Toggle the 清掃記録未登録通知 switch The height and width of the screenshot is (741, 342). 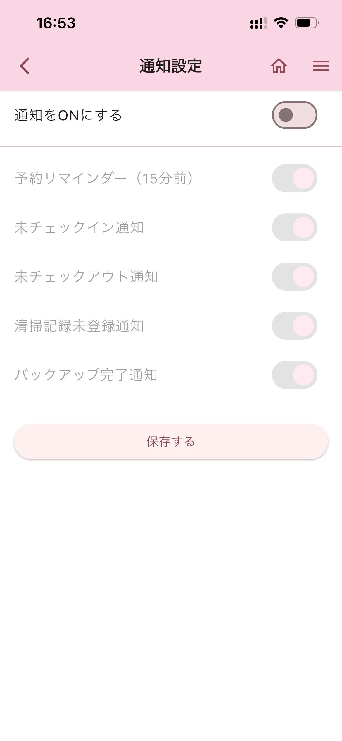(294, 326)
